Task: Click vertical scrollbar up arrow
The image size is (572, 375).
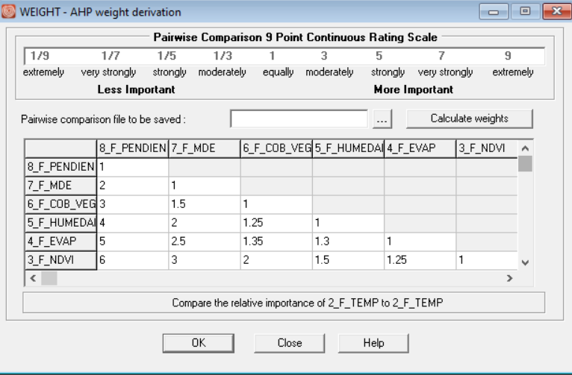Action: [525, 148]
